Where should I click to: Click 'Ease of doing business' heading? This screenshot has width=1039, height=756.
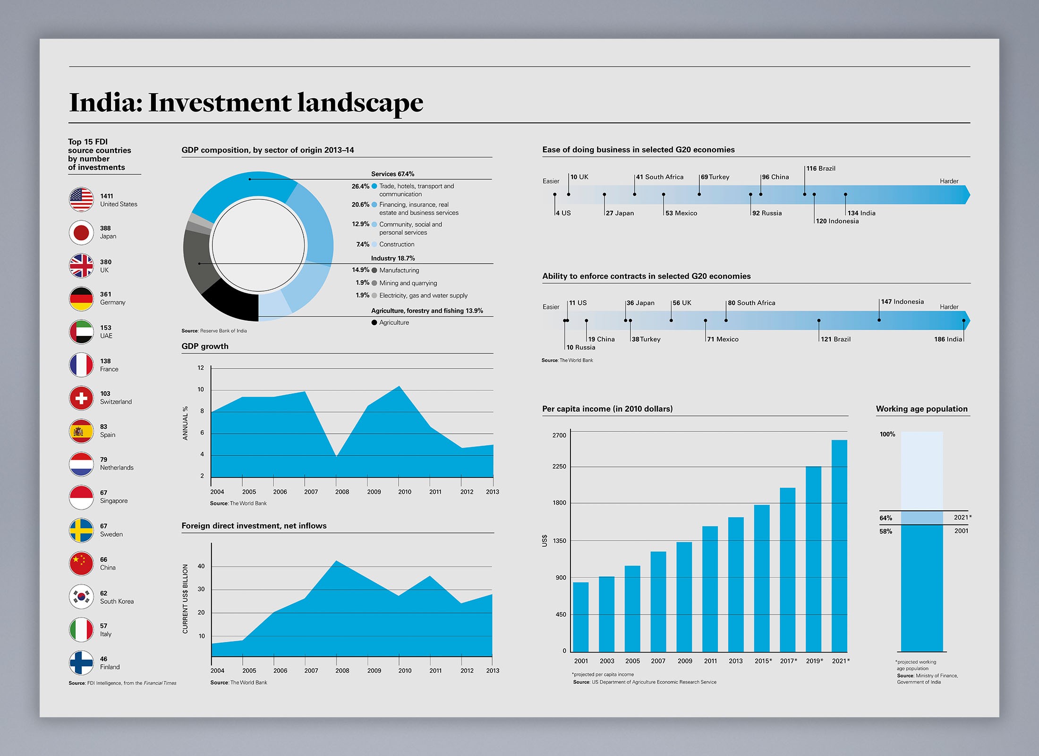[x=639, y=150]
